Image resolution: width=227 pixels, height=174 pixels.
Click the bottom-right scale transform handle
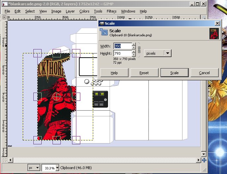pos(76,140)
